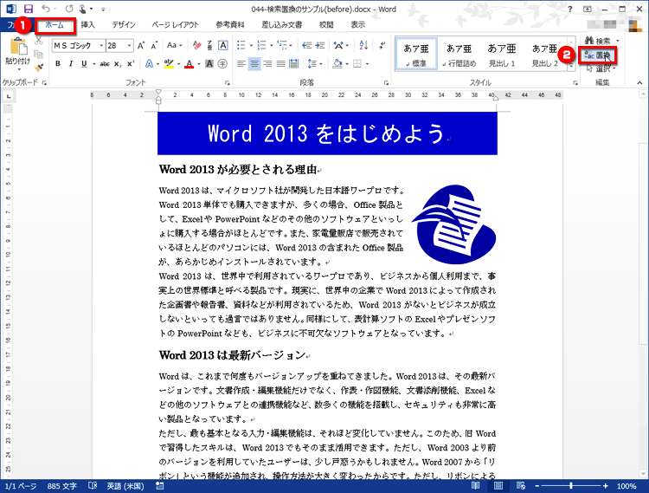This screenshot has width=649, height=493.
Task: Open the Insert tab
Action: pyautogui.click(x=87, y=25)
